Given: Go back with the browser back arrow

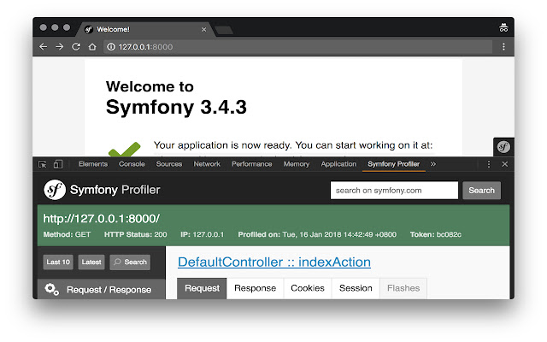Looking at the screenshot, I should pyautogui.click(x=44, y=47).
